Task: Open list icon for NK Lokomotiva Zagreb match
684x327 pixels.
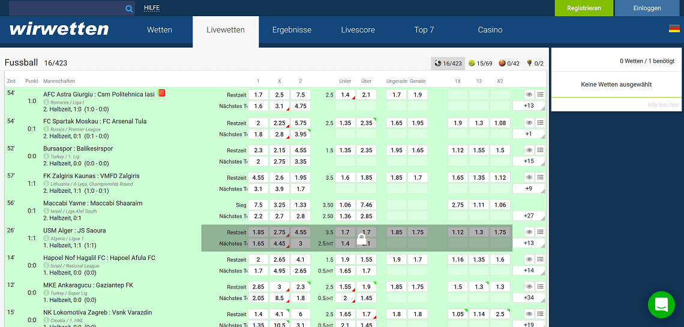Action: tap(540, 314)
